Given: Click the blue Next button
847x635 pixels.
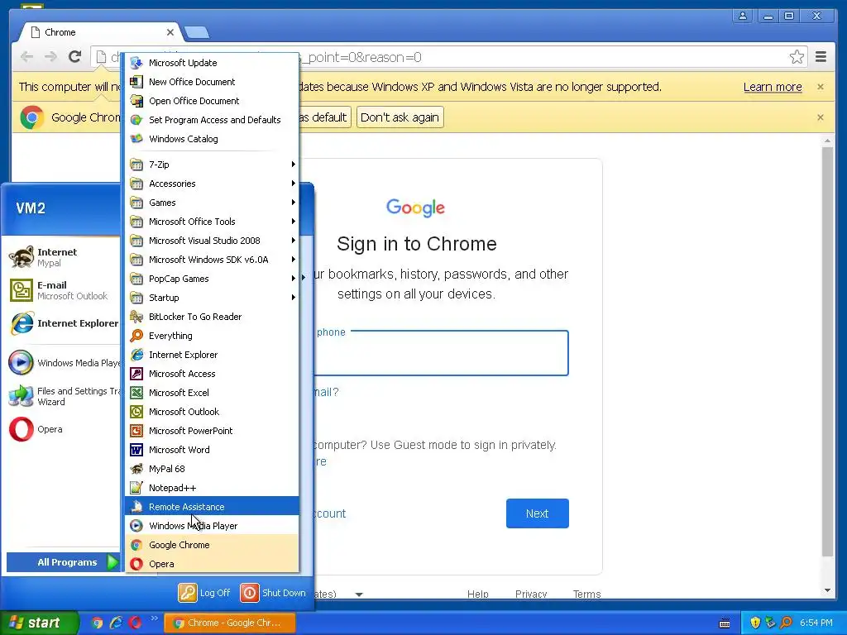Looking at the screenshot, I should point(538,513).
